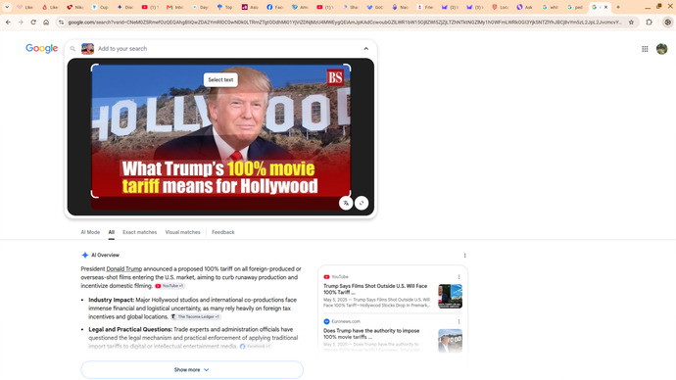Screen dimensions: 676x380
Task: Switch to the Loc tab
Action: pyautogui.click(x=500, y=7)
